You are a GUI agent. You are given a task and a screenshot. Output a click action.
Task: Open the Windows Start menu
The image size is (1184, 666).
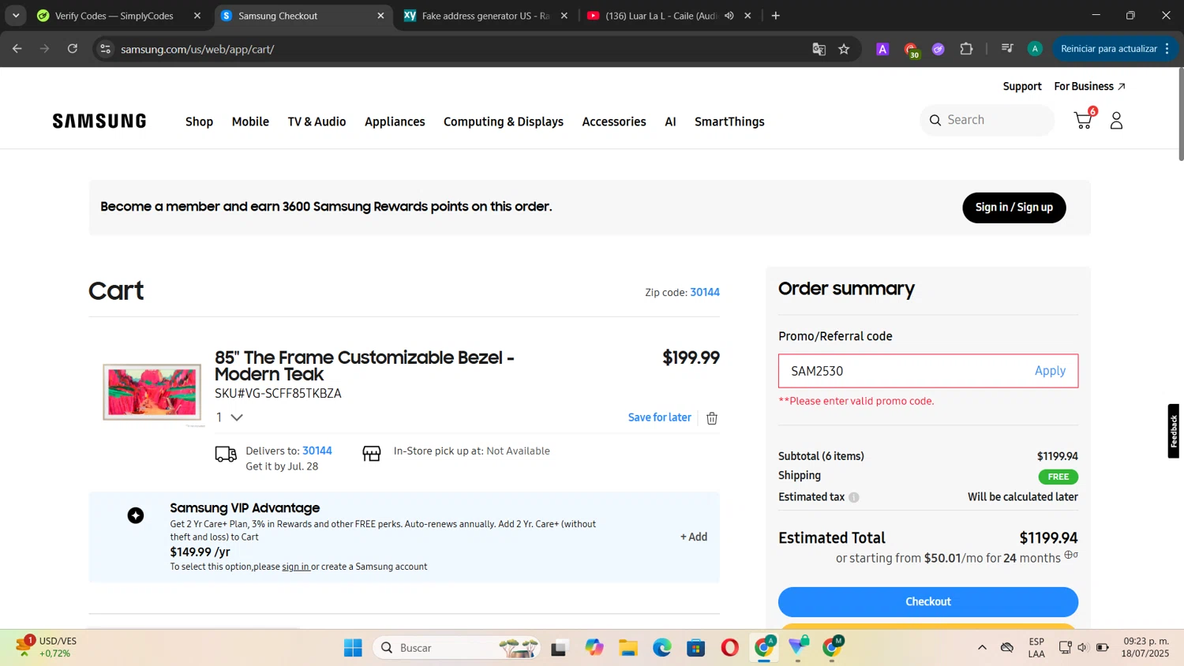click(353, 648)
